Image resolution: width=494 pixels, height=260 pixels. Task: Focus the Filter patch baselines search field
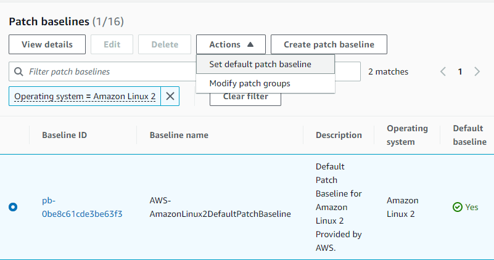click(x=105, y=72)
